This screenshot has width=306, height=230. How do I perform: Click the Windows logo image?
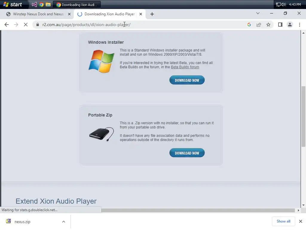tap(102, 61)
